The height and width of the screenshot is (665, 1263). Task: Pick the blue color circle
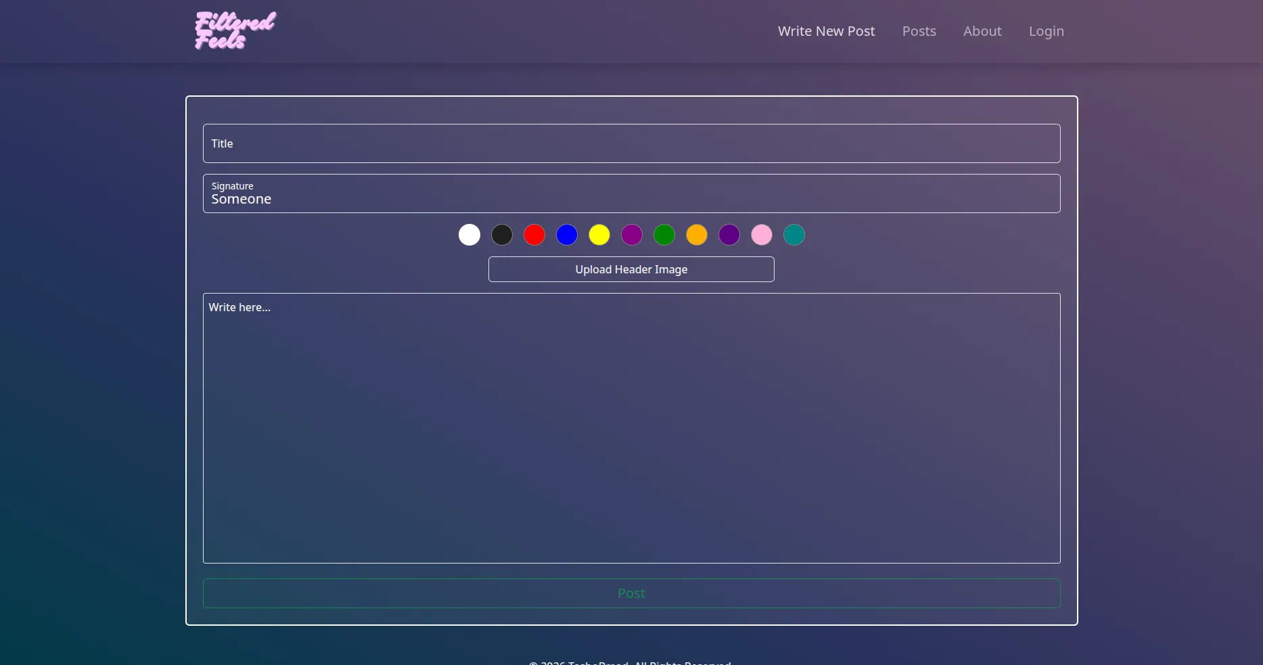click(567, 235)
